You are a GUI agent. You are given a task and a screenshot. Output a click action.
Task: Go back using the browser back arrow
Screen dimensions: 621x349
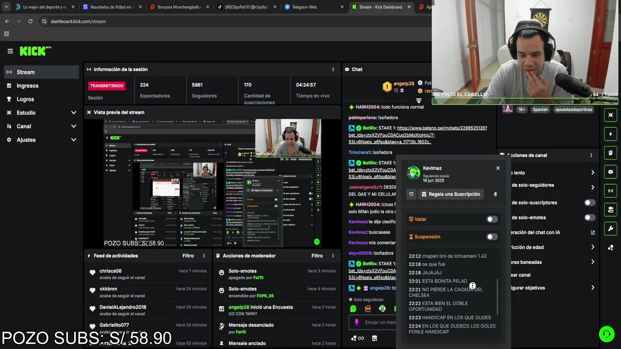7,21
